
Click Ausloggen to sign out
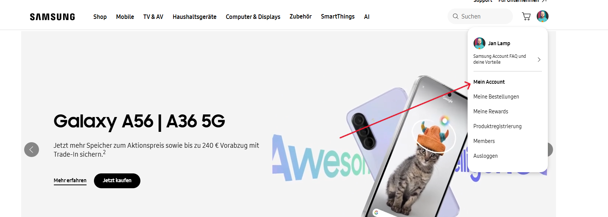coord(485,156)
